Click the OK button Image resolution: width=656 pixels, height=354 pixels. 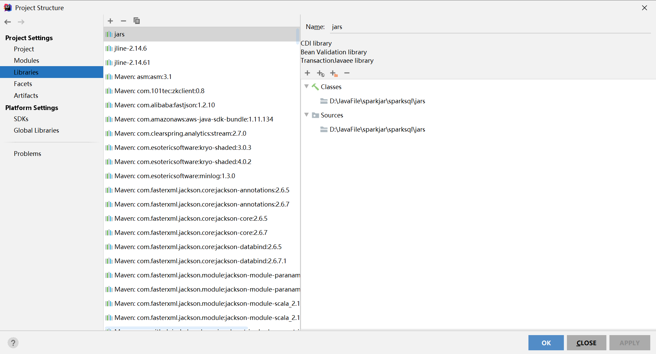click(x=546, y=343)
